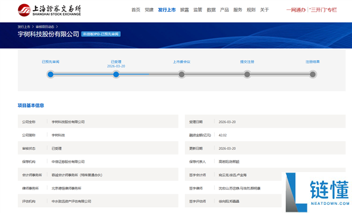Click the 融资金额 value 42.02

(223, 135)
